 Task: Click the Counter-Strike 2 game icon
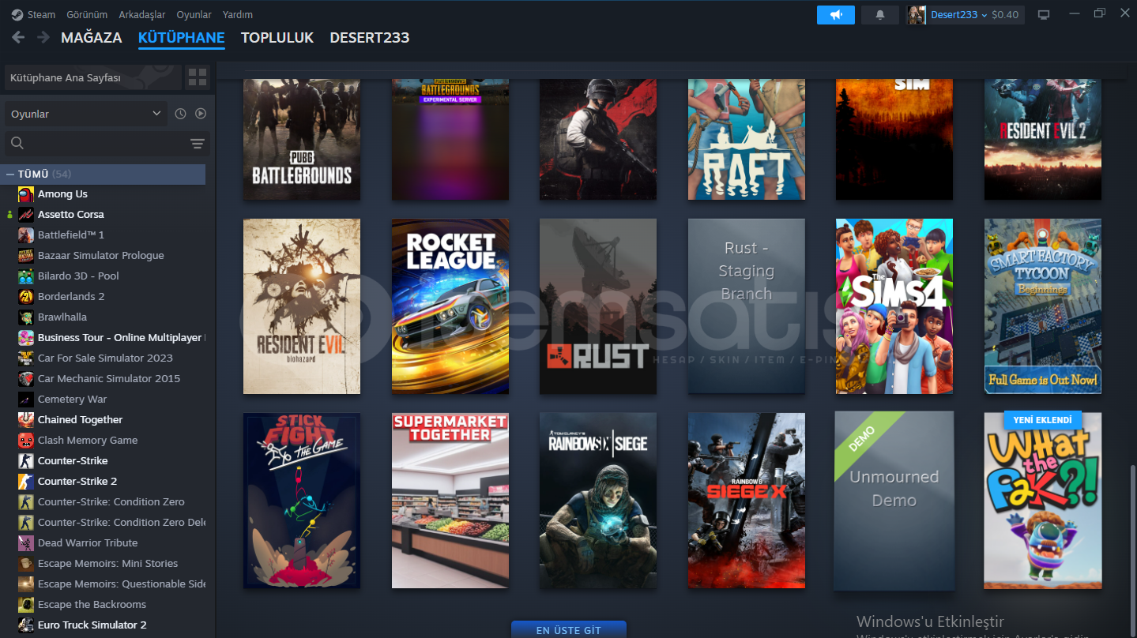[x=26, y=482]
